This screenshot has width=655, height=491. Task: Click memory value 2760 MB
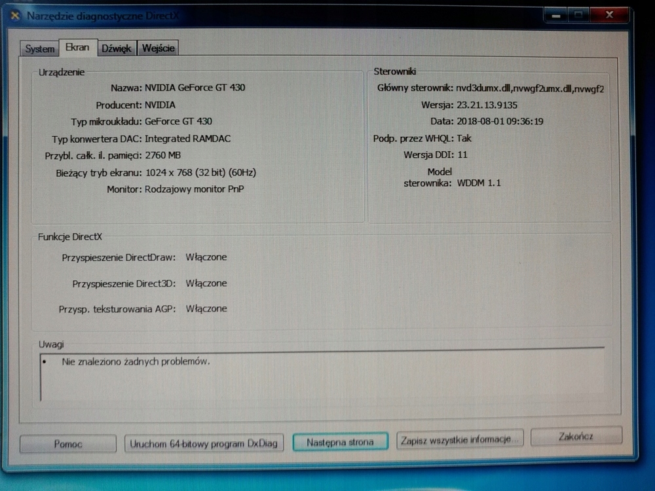[163, 155]
